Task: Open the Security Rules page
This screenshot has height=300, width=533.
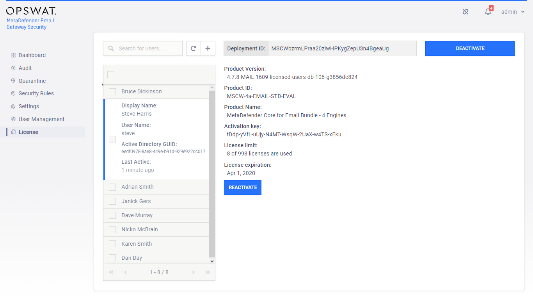Action: tap(36, 93)
